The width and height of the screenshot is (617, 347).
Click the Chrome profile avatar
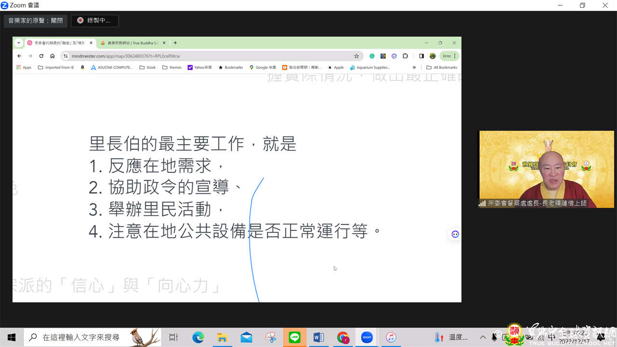(x=432, y=56)
